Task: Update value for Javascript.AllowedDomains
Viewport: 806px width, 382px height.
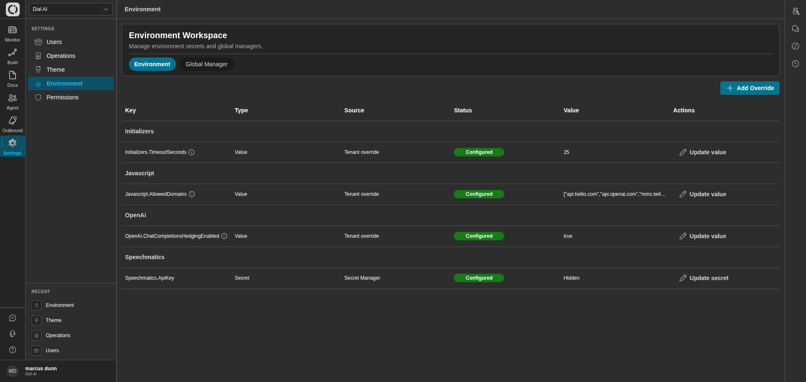Action: click(703, 194)
